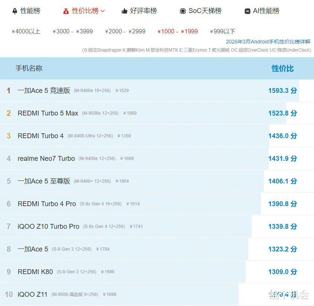
Task: Go to the SoC天梯榜 tab
Action: (205, 11)
